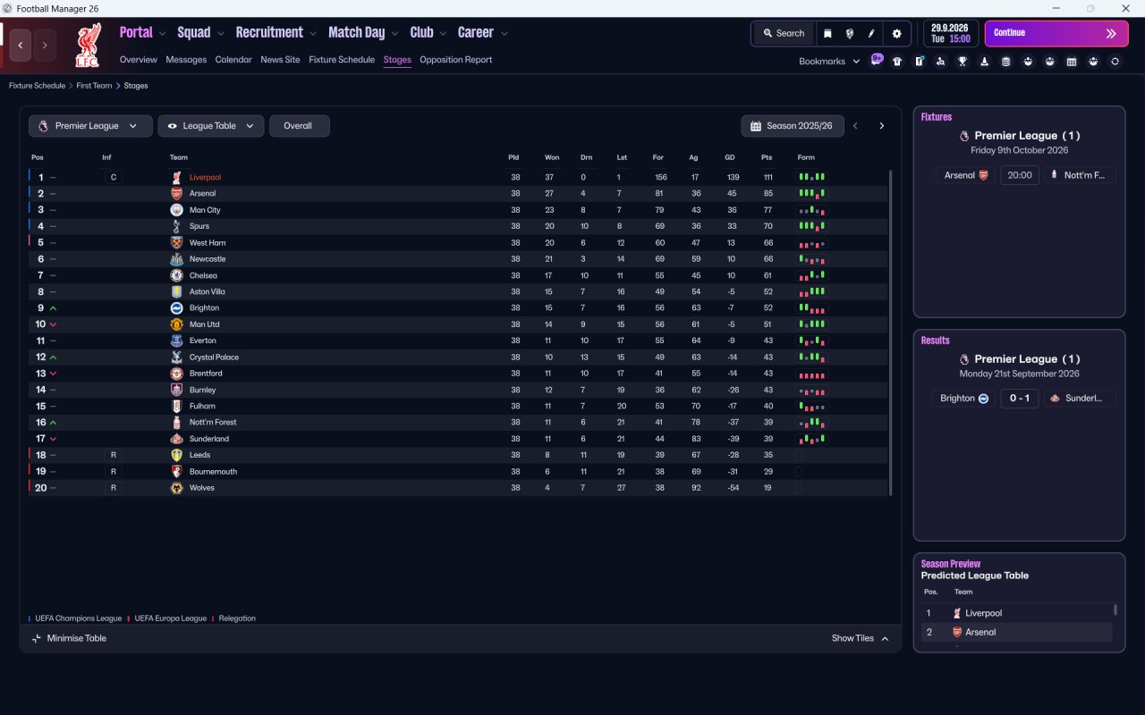Viewport: 1145px width, 715px height.
Task: Select the Stages tab
Action: point(397,60)
